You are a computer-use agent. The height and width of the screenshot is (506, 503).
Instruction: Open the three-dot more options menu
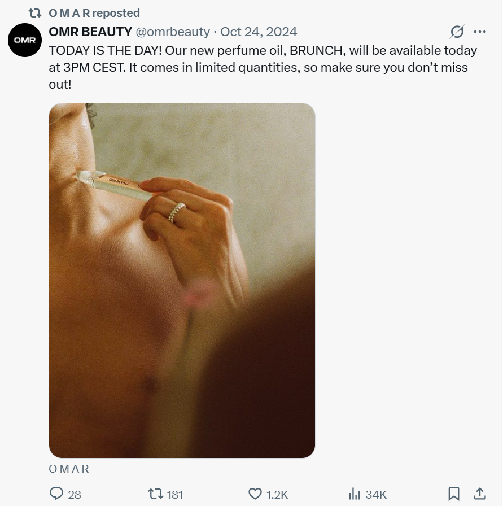tap(480, 32)
